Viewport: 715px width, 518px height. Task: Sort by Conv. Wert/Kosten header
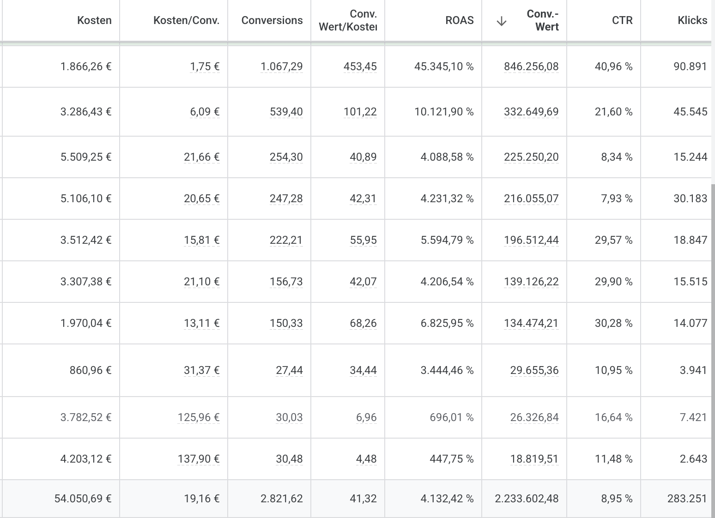pyautogui.click(x=347, y=20)
